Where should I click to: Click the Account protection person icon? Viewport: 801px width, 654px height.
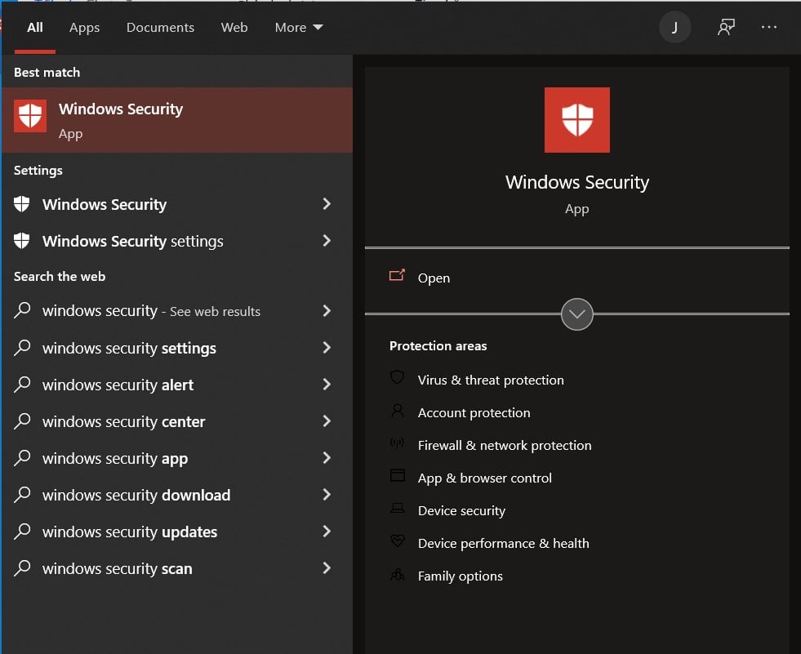tap(397, 411)
